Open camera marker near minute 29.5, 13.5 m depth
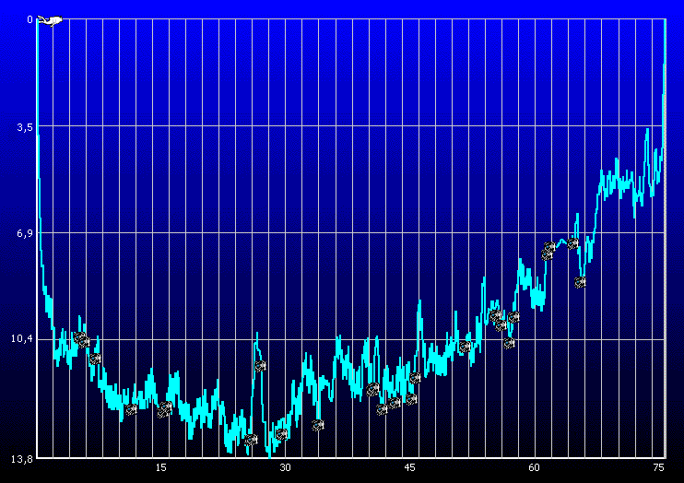684x483 pixels. [282, 434]
